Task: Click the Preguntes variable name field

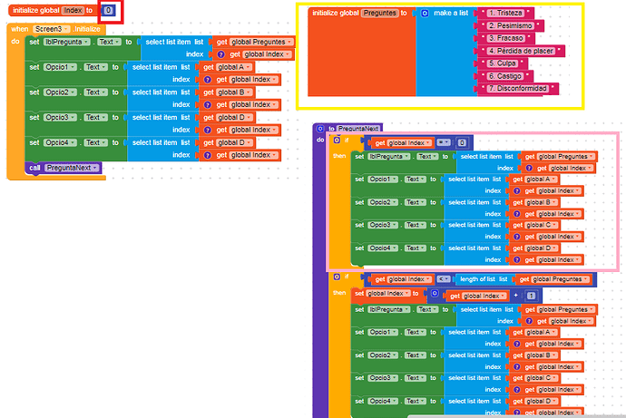Action: click(x=380, y=14)
